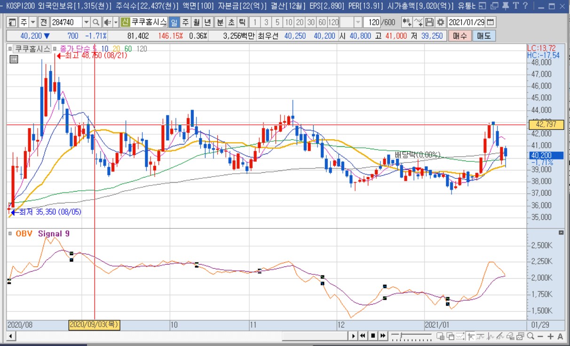Viewport: 570px width, 346px height.
Task: Open calendar picker beside 2021/01/29
Action: [491, 23]
